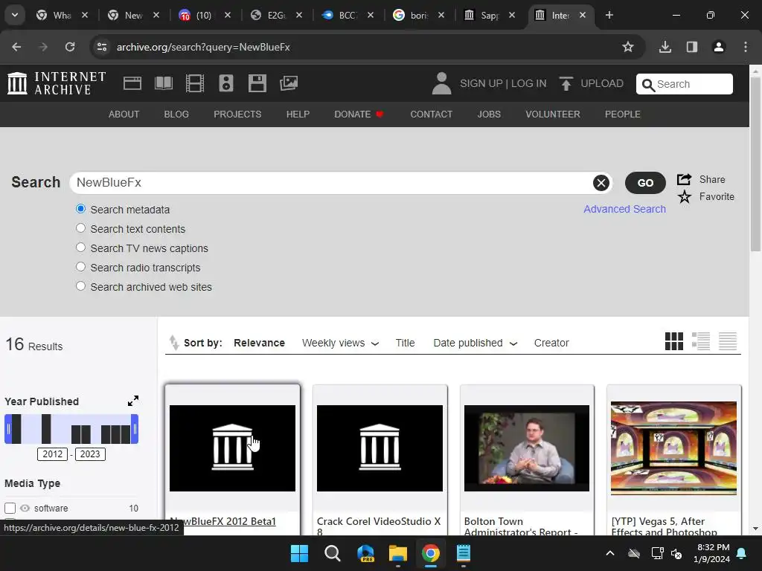Open Chrome tab search dropdown
This screenshot has width=762, height=571.
15,15
